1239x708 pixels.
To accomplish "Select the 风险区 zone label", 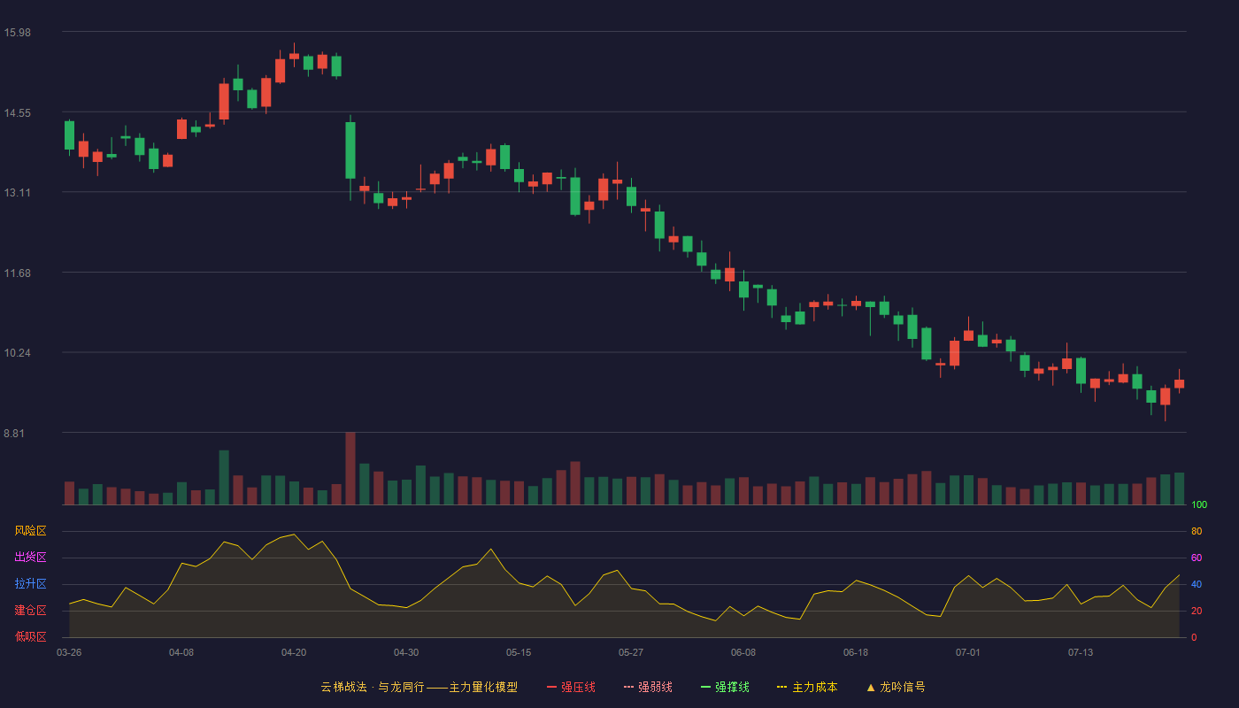I will click(30, 531).
